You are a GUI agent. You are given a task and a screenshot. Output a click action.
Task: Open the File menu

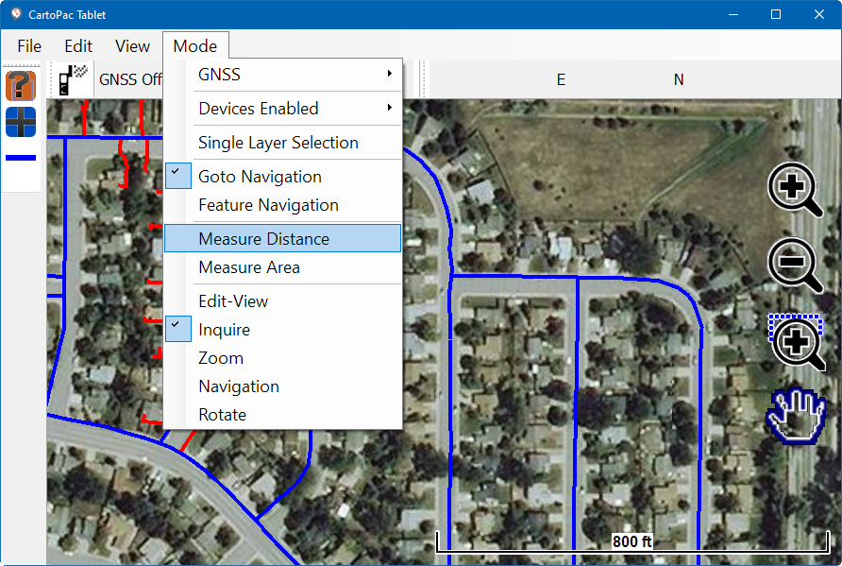point(29,46)
